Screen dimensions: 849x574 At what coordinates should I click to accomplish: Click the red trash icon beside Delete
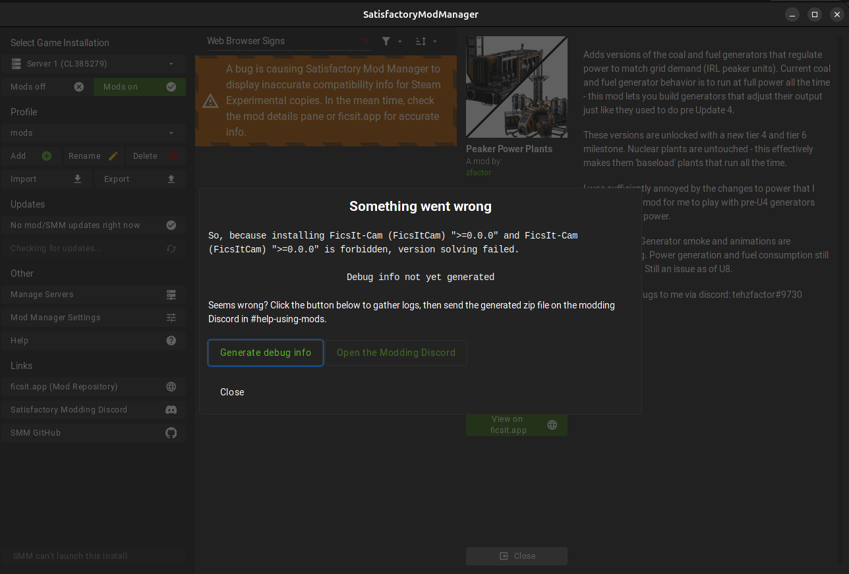click(173, 156)
